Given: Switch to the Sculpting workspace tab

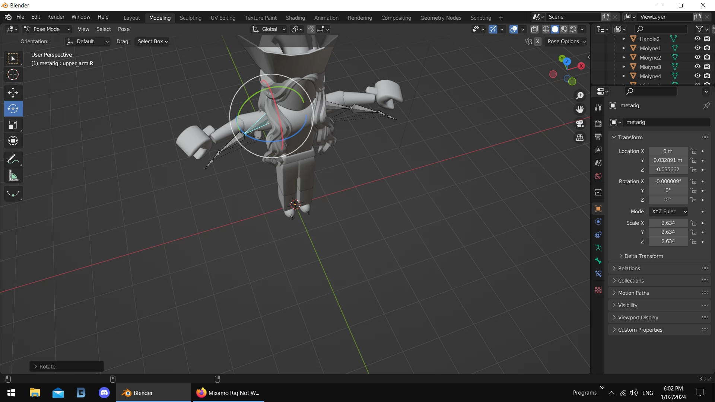Looking at the screenshot, I should tap(190, 17).
